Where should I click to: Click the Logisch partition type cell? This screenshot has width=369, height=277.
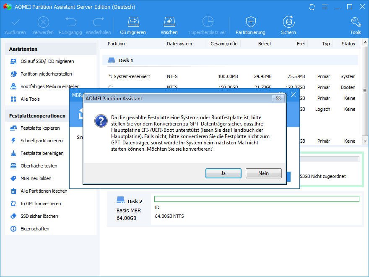[x=322, y=109]
